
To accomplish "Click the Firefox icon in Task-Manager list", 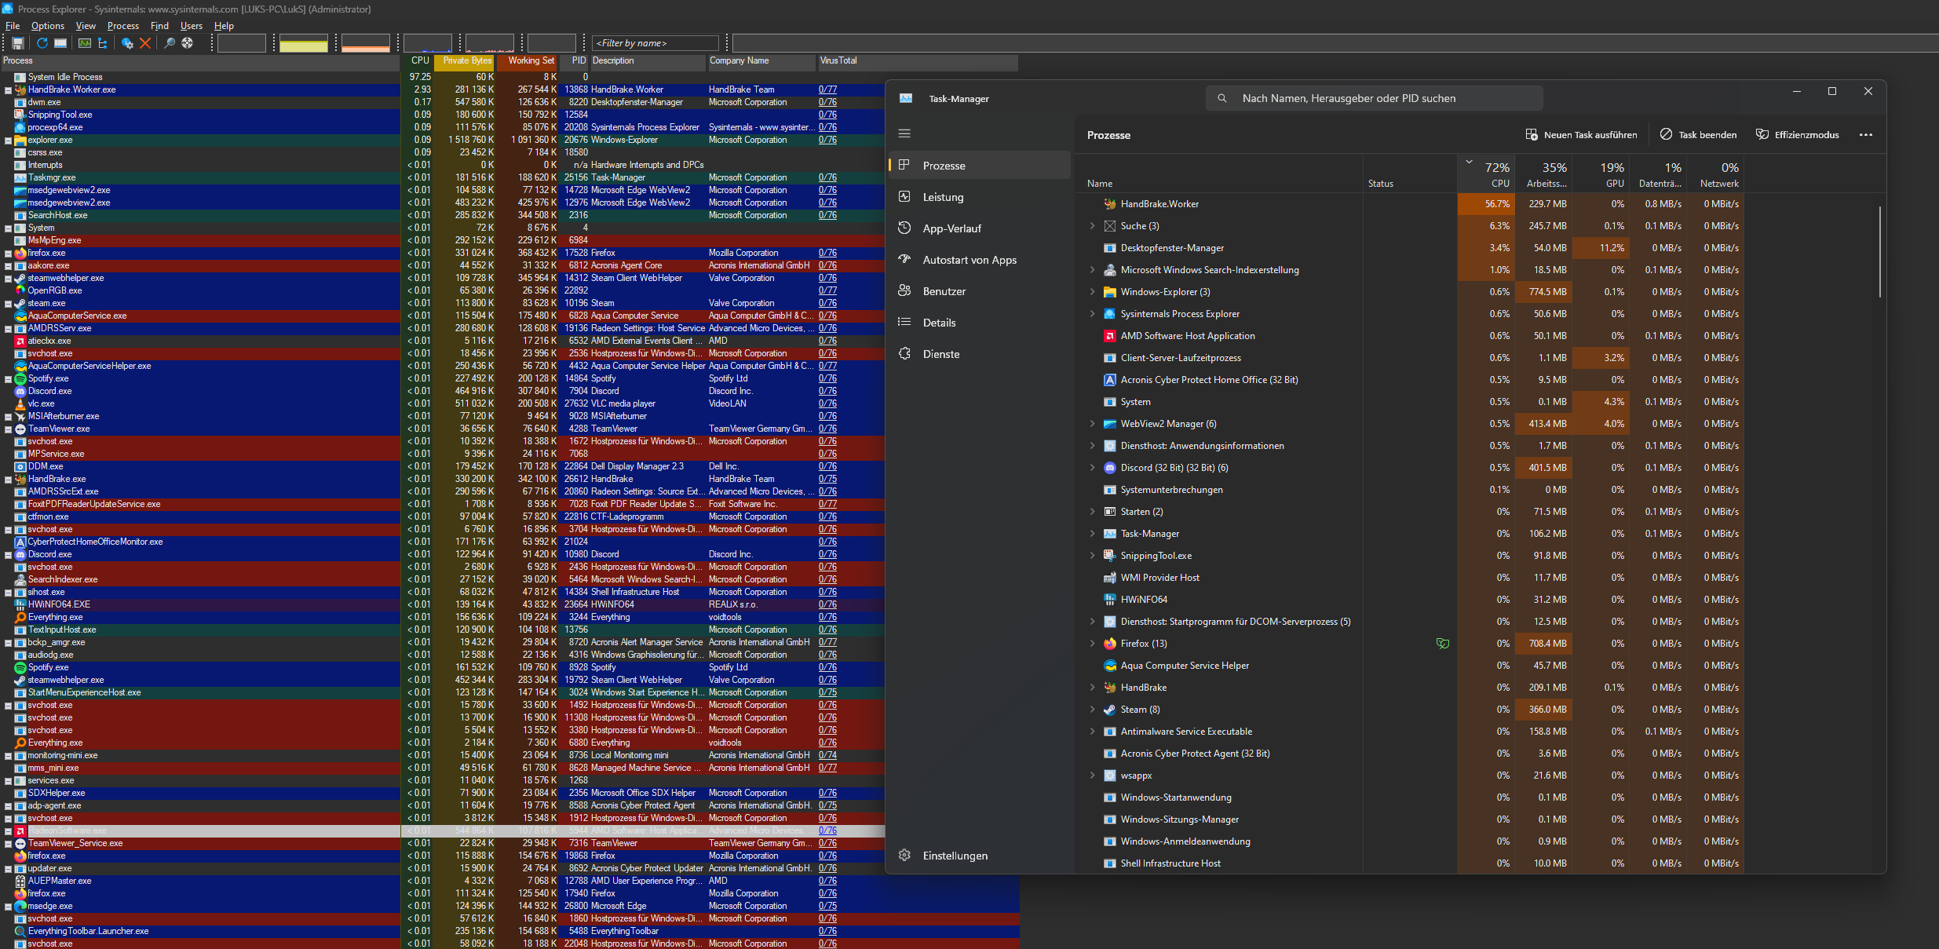I will pos(1110,644).
